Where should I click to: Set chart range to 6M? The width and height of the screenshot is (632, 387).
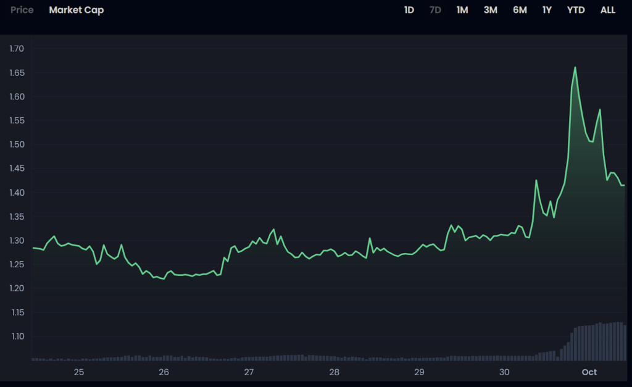click(520, 10)
